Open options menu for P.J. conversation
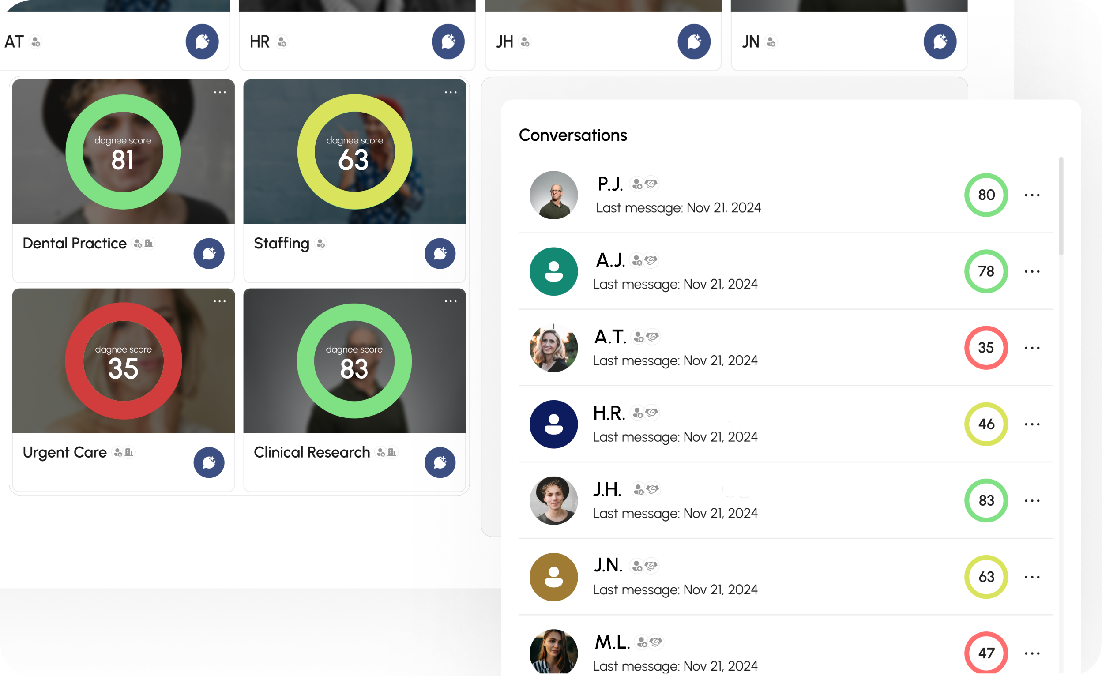Image resolution: width=1102 pixels, height=676 pixels. click(1032, 195)
